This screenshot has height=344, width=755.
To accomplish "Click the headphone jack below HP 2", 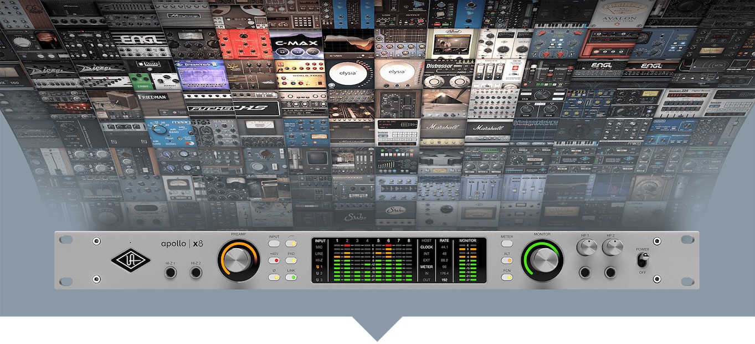I will coord(611,272).
